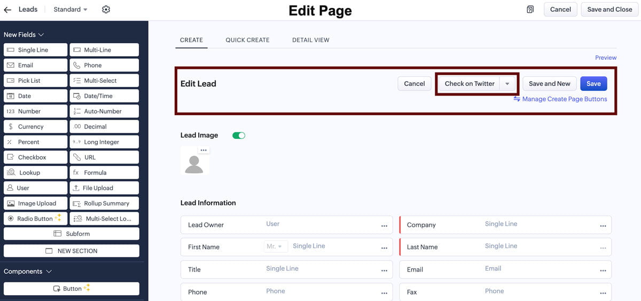Open three-dot menu on Lead Image thumbnail
This screenshot has width=641, height=301.
coord(204,150)
